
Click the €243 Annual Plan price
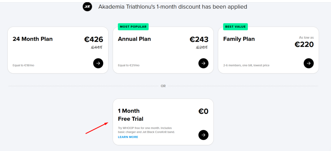point(199,40)
